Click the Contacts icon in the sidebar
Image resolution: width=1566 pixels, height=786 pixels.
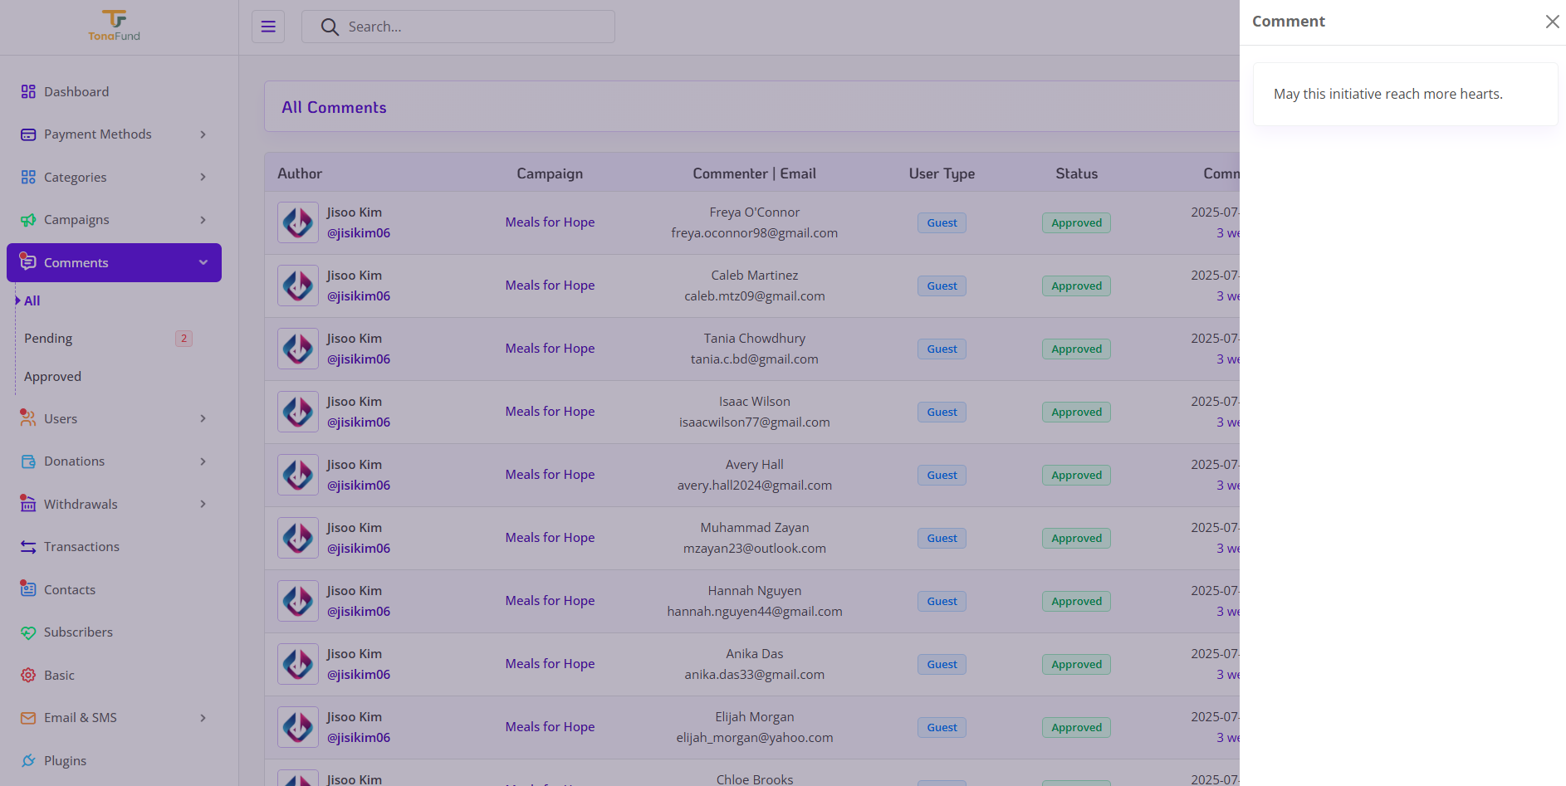[x=28, y=589]
